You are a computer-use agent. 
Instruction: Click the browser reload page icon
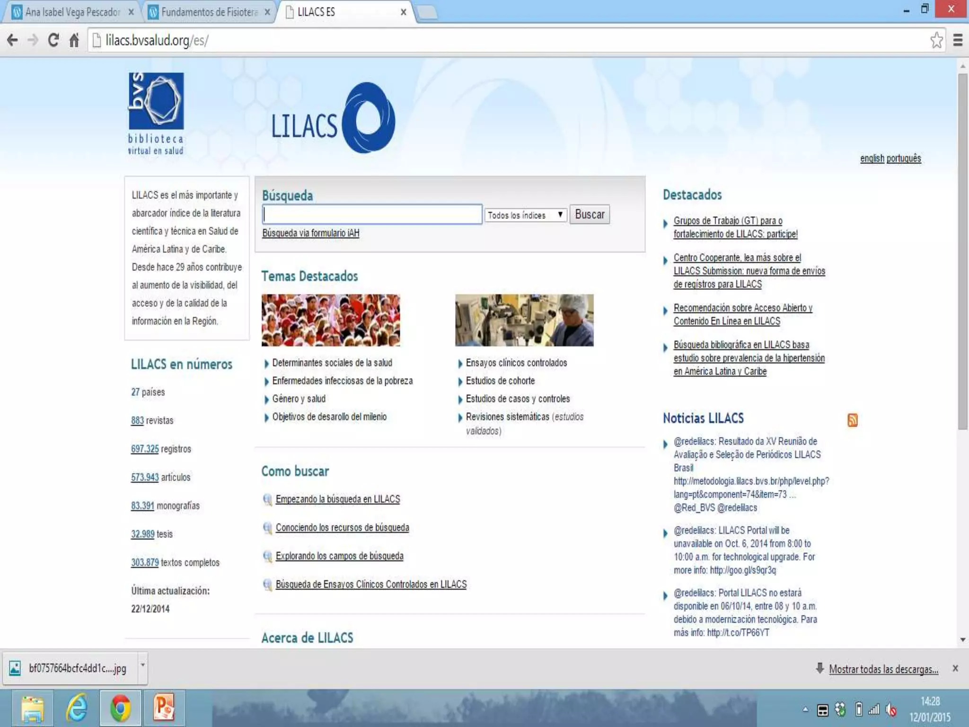[53, 40]
